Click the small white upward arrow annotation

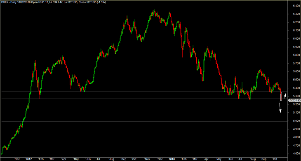click(x=285, y=95)
